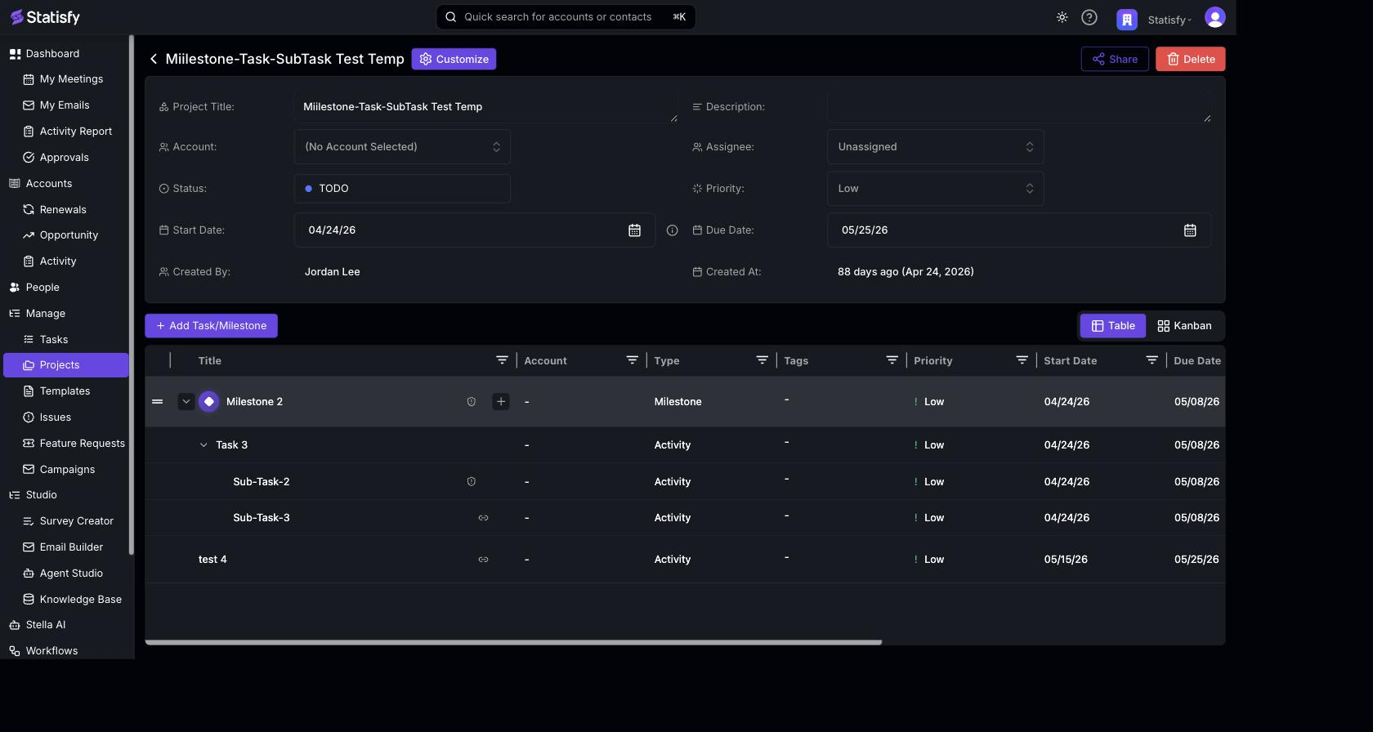Image resolution: width=1373 pixels, height=732 pixels.
Task: Click the filter icon on the Tags column
Action: coord(892,360)
